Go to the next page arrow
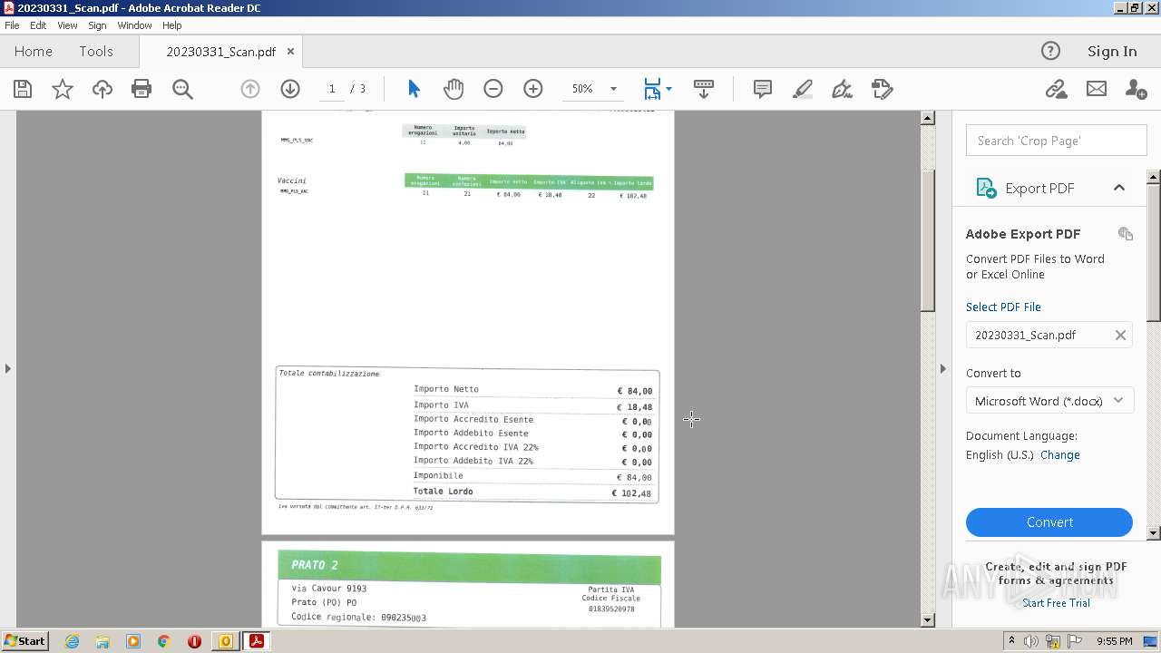Viewport: 1161px width, 653px height. 290,89
